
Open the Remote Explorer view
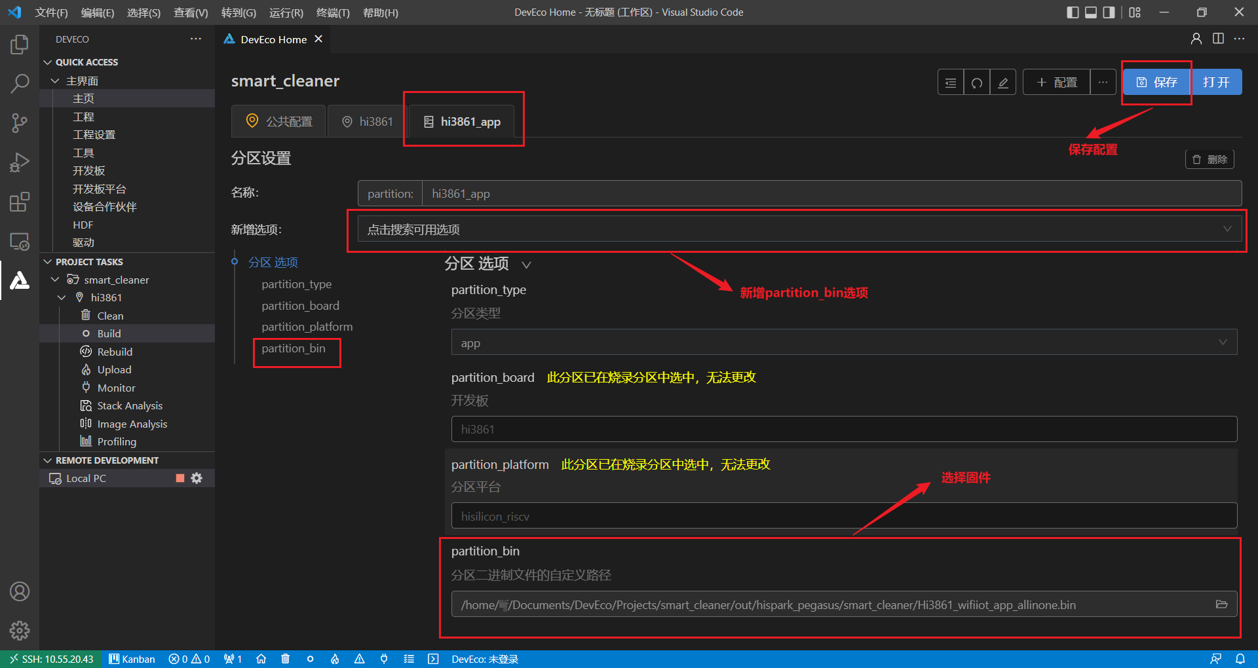point(20,241)
